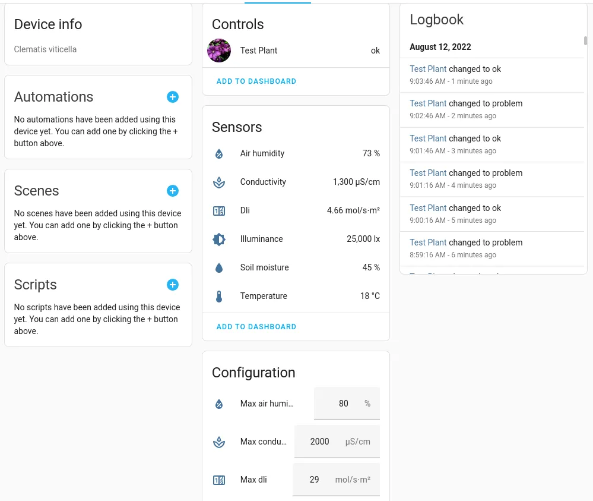The width and height of the screenshot is (593, 501).
Task: Open Test Plant link at 8:59:16 AM
Action: click(x=428, y=242)
